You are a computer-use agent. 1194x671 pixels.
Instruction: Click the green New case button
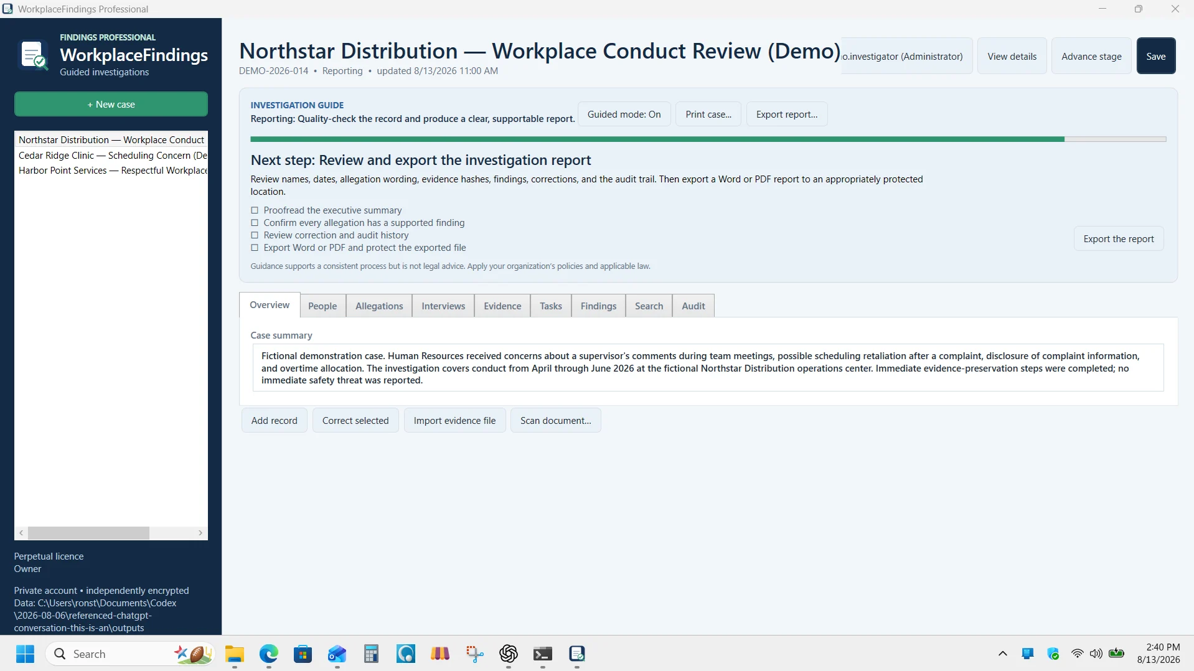pyautogui.click(x=111, y=104)
